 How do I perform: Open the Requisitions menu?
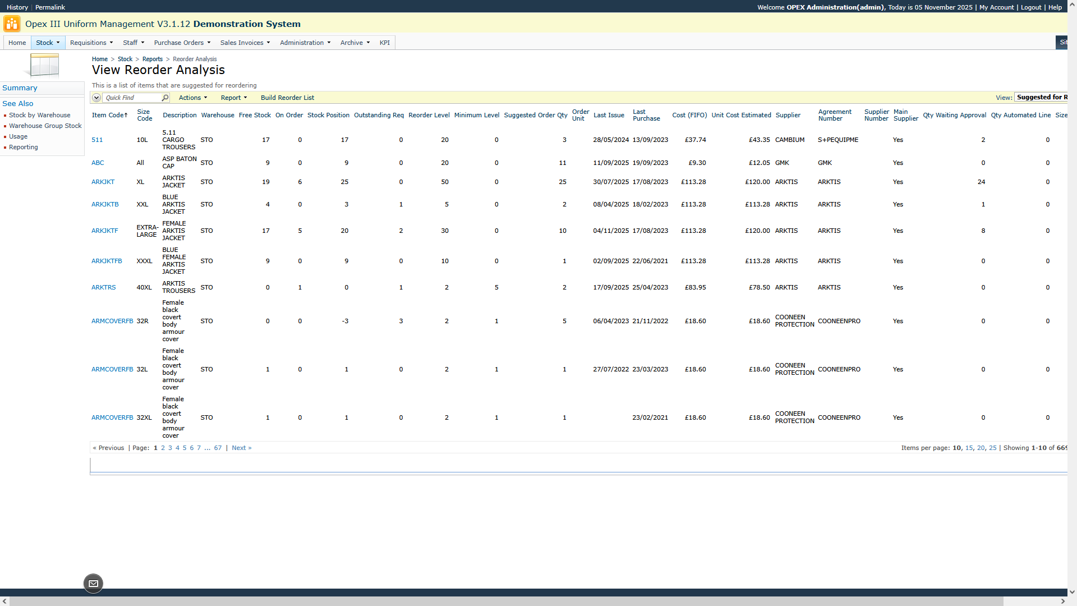91,43
